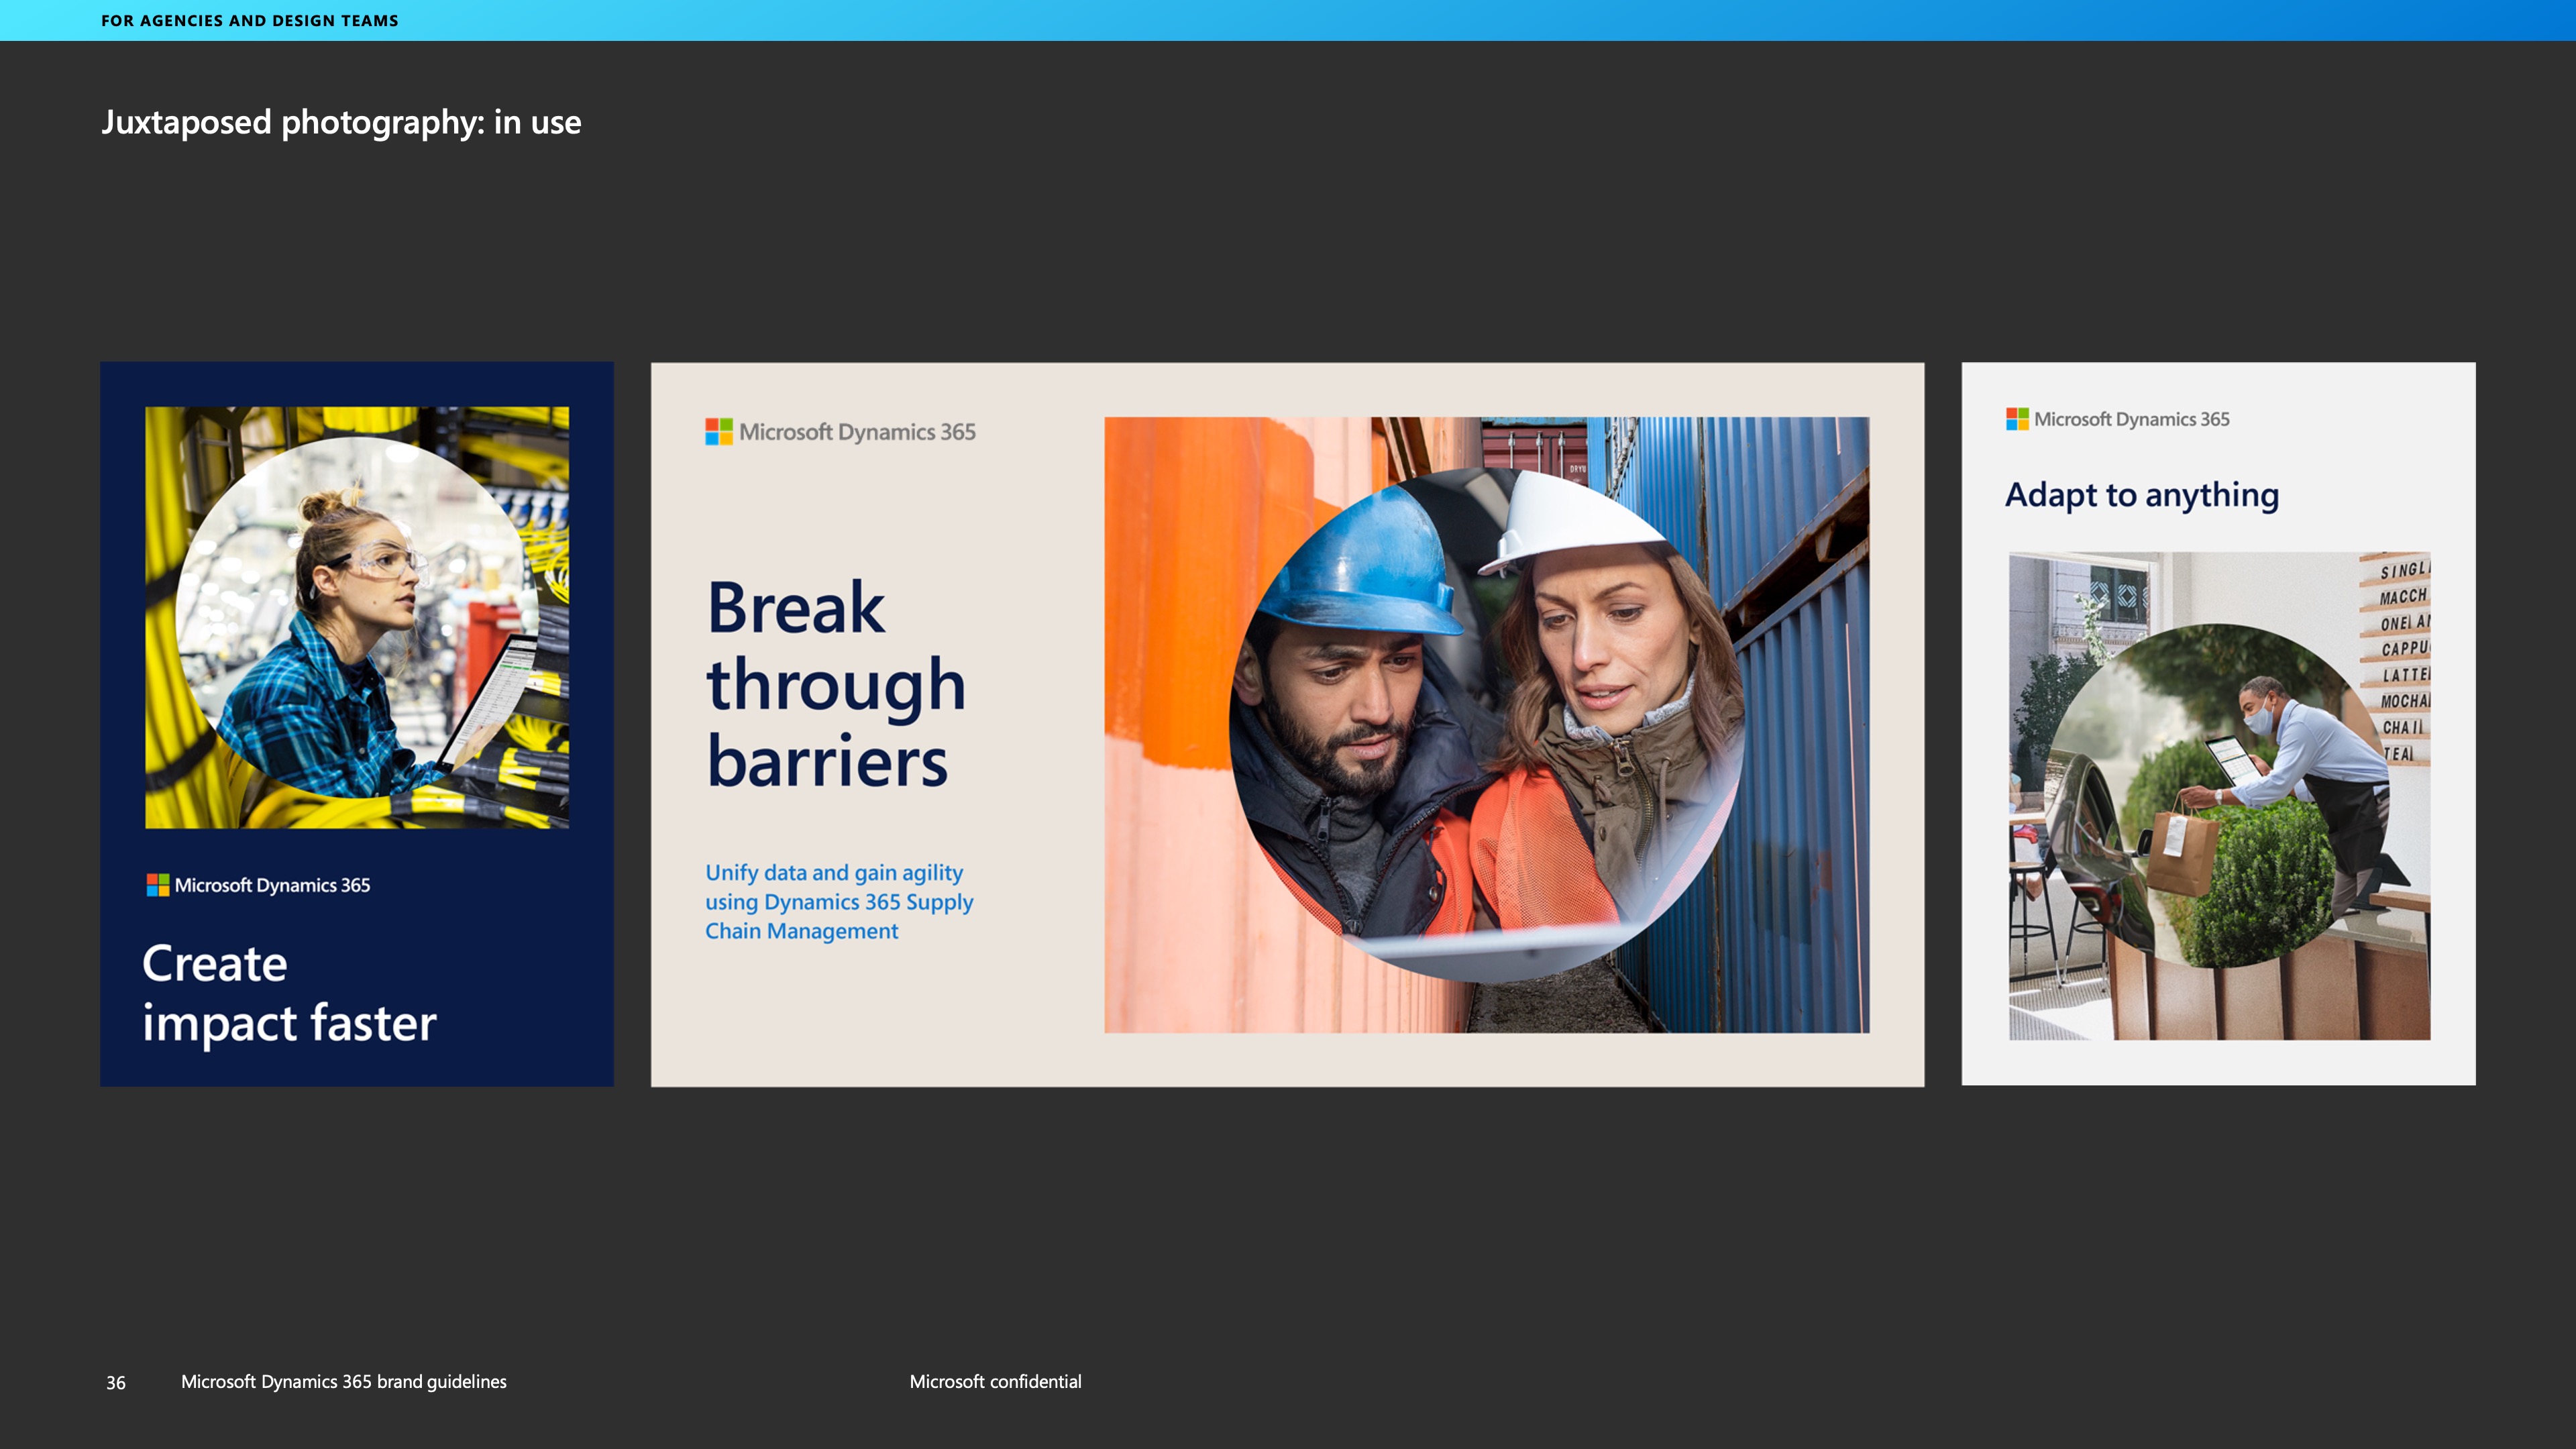Click the curbside delivery cafe photo
The image size is (2576, 1449).
(x=2219, y=796)
